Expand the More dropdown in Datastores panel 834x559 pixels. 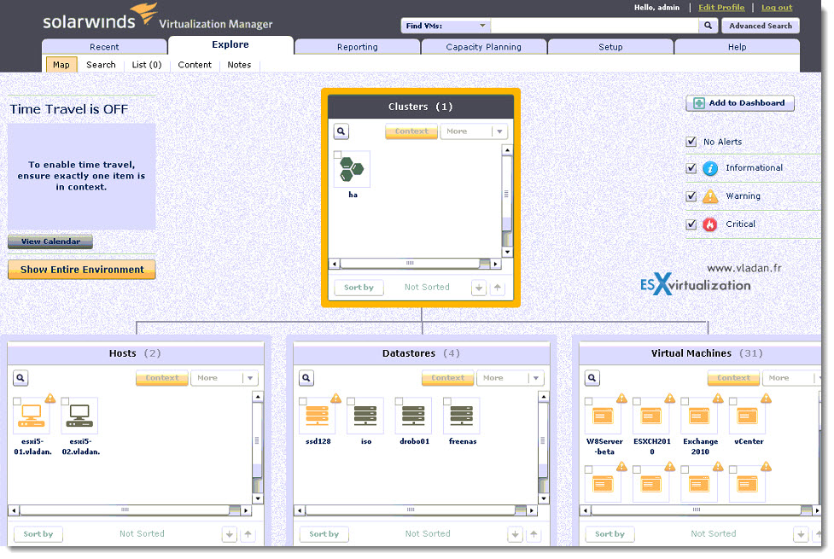point(510,378)
